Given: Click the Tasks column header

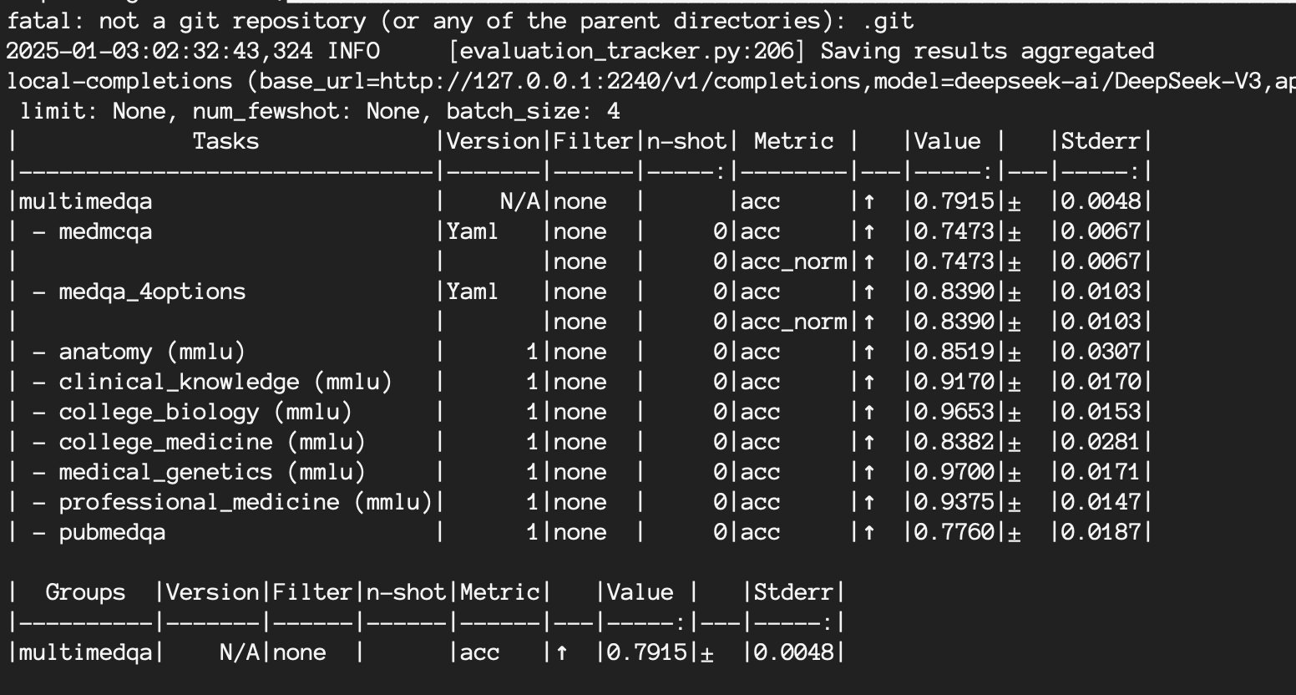Looking at the screenshot, I should (225, 141).
